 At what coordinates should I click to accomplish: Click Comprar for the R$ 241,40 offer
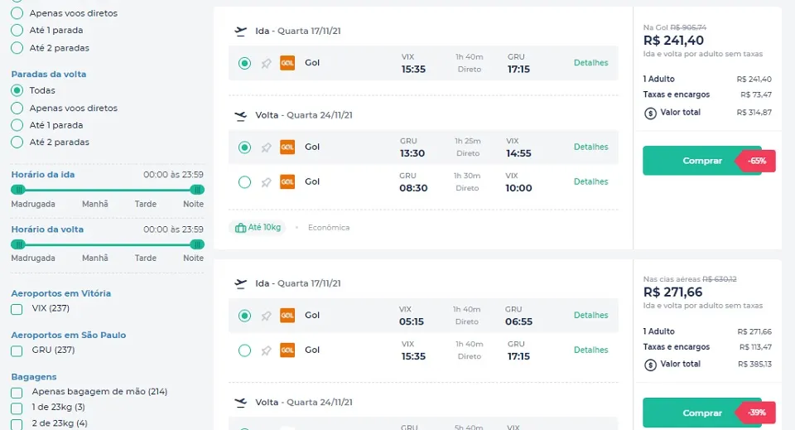(x=702, y=161)
